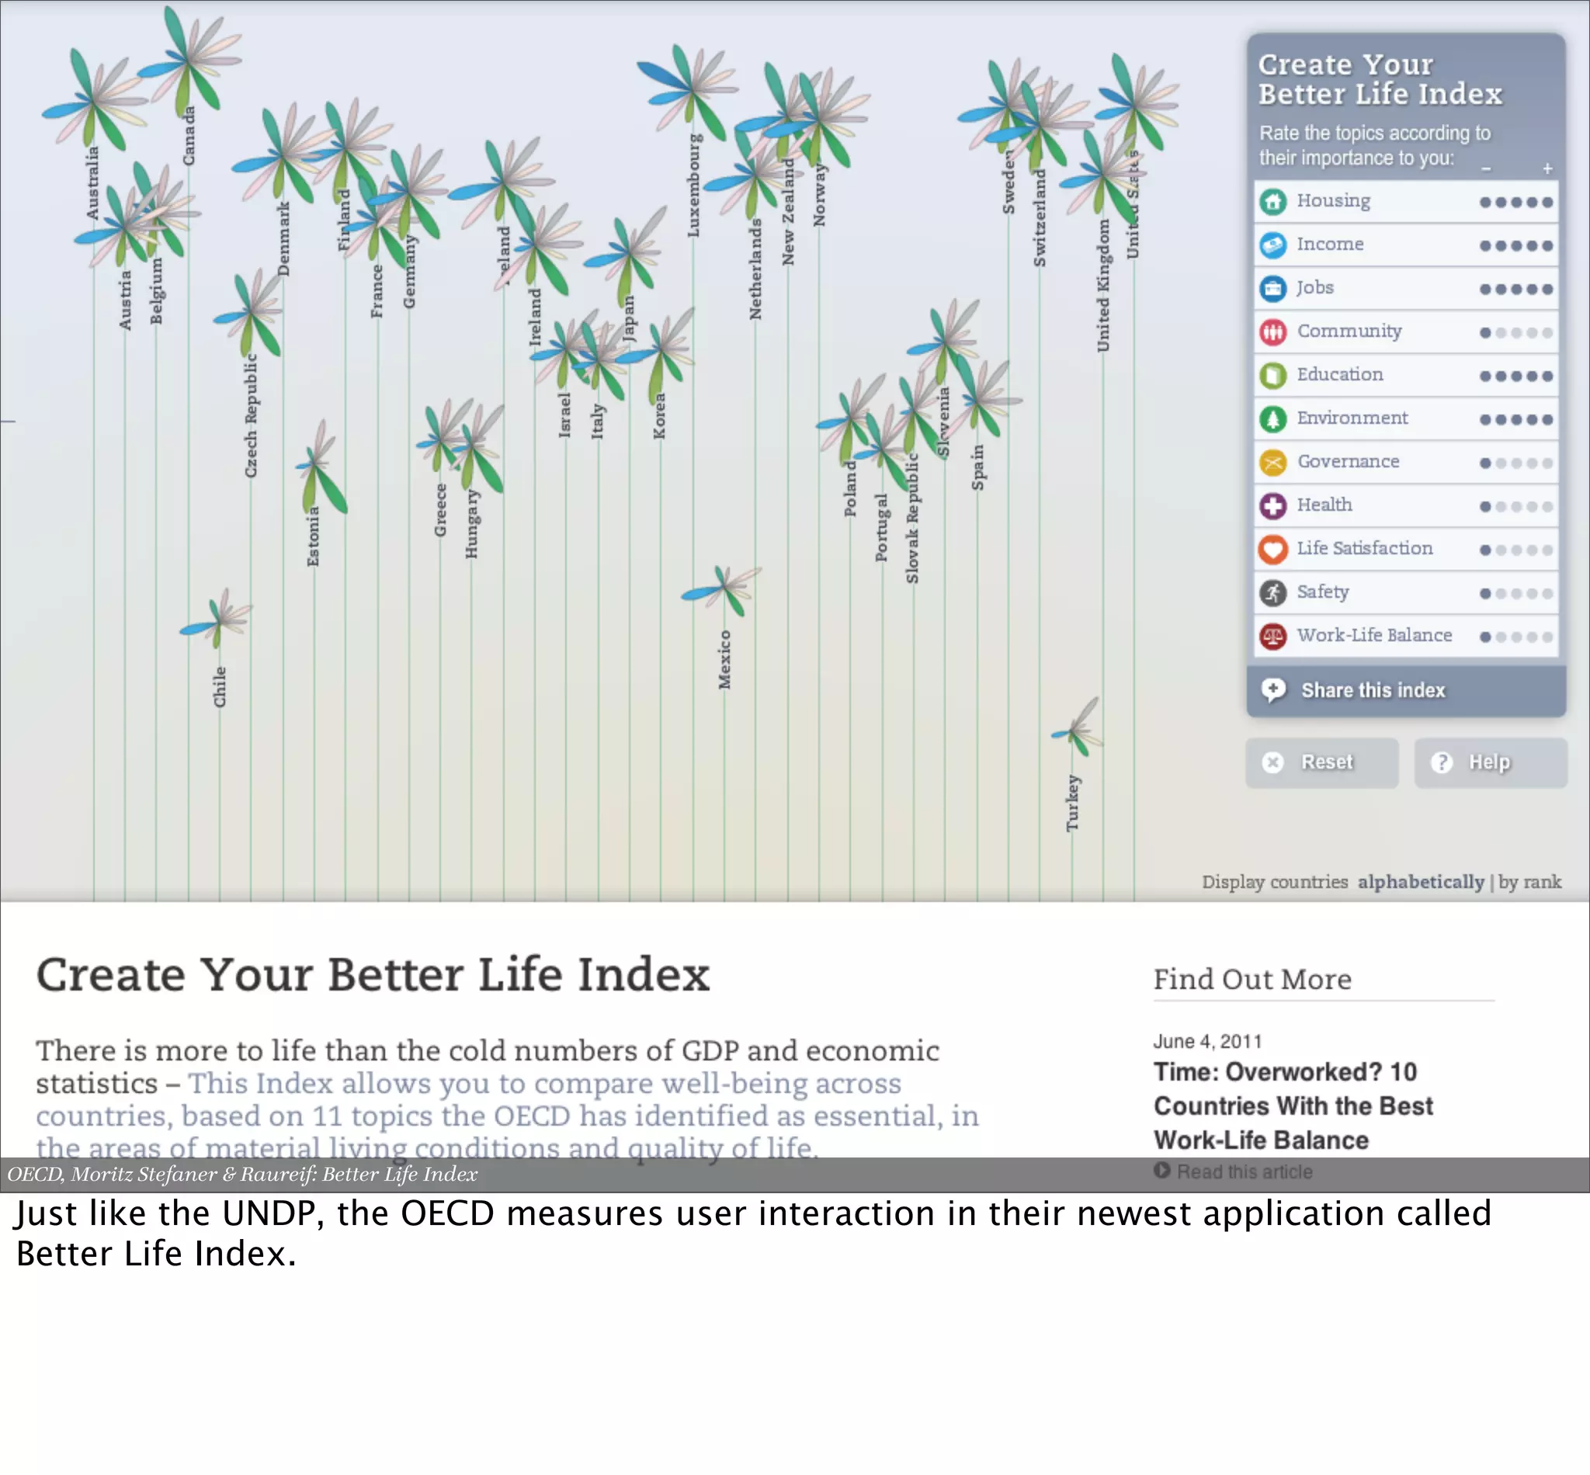This screenshot has width=1590, height=1475.
Task: Set Work-Life Balance rating dots
Action: coord(1516,637)
